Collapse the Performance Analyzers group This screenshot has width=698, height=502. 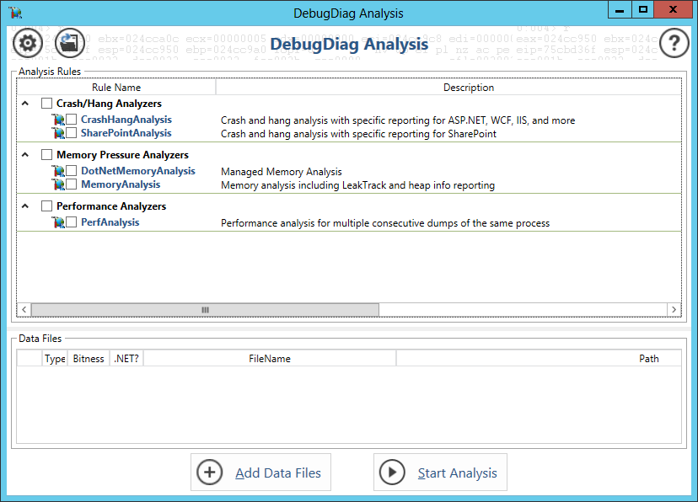[25, 206]
